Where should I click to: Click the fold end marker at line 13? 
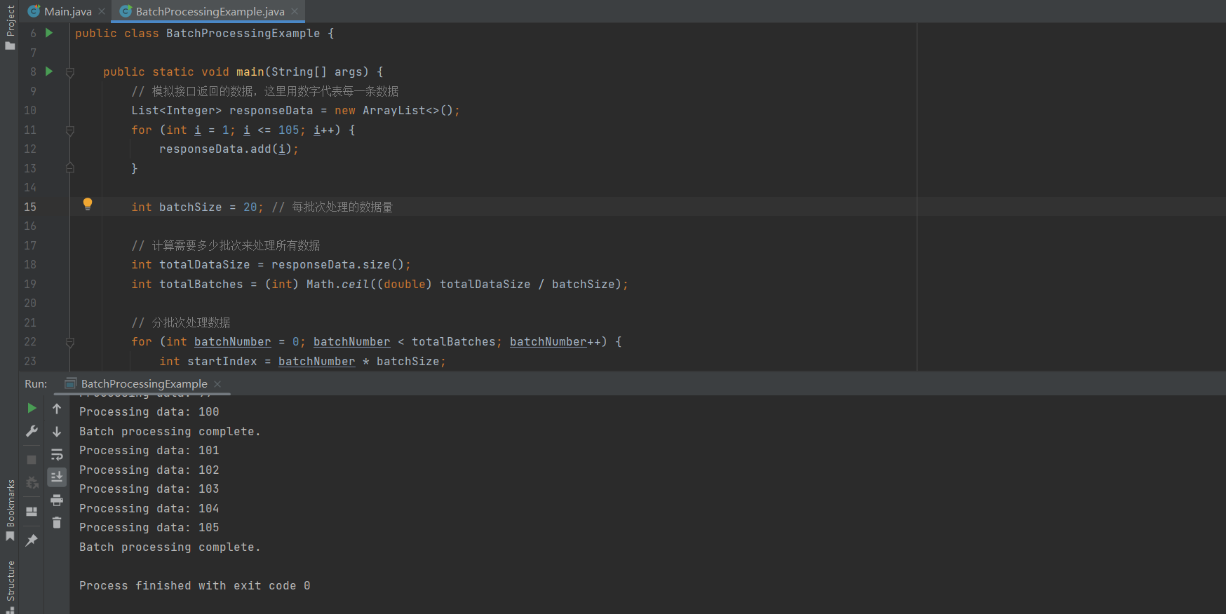70,168
